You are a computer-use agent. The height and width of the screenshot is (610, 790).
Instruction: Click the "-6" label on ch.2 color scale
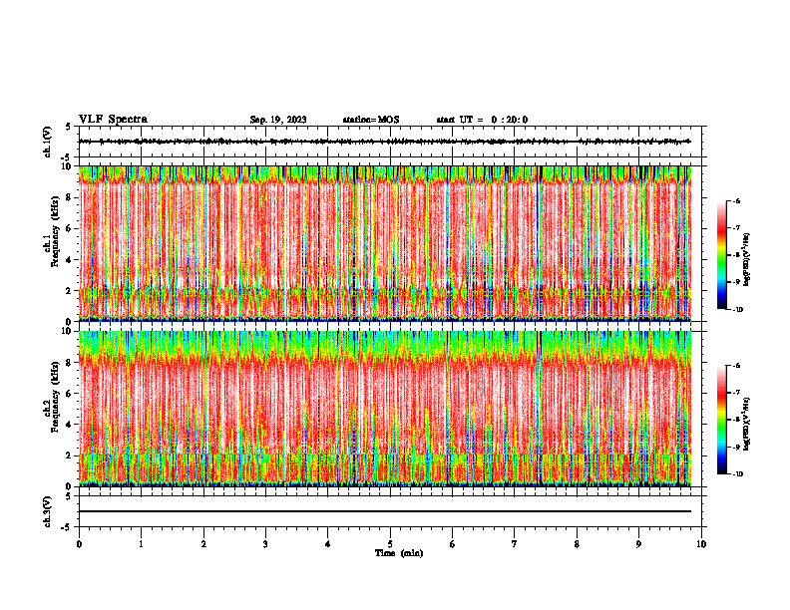coord(736,366)
